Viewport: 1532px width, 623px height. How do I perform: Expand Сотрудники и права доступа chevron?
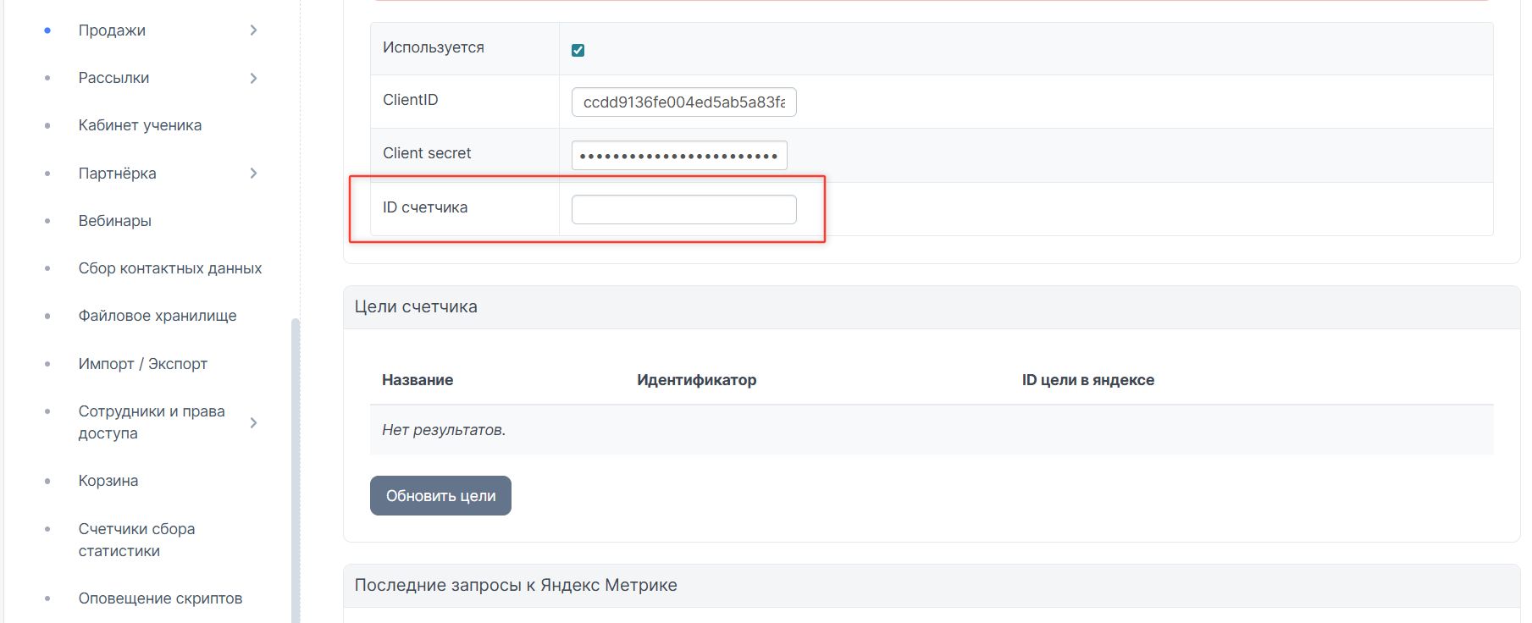coord(253,422)
